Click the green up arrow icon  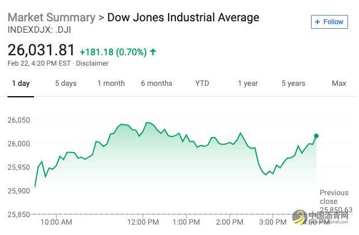pos(153,52)
